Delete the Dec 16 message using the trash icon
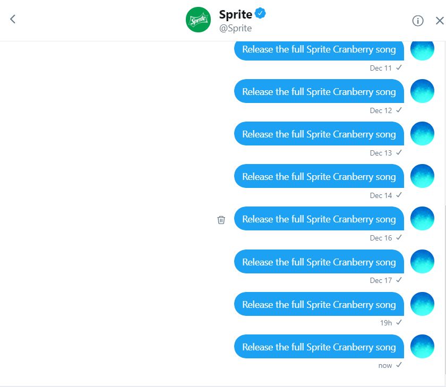The height and width of the screenshot is (387, 446). pyautogui.click(x=221, y=219)
